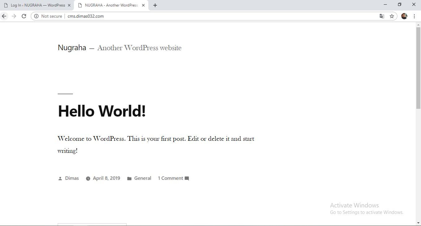421x226 pixels.
Task: Click the folder icon beside General
Action: tap(129, 179)
